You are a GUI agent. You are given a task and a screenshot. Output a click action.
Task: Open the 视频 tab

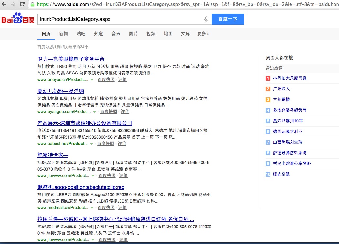click(151, 34)
